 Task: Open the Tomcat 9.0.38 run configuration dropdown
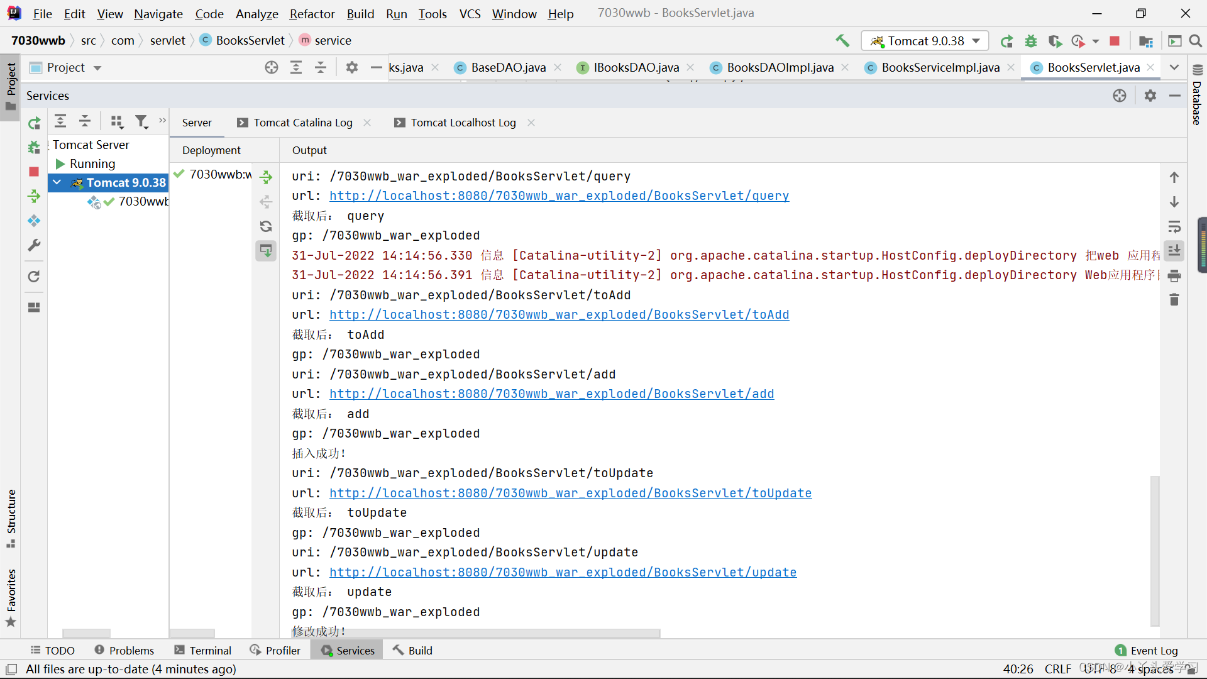925,41
